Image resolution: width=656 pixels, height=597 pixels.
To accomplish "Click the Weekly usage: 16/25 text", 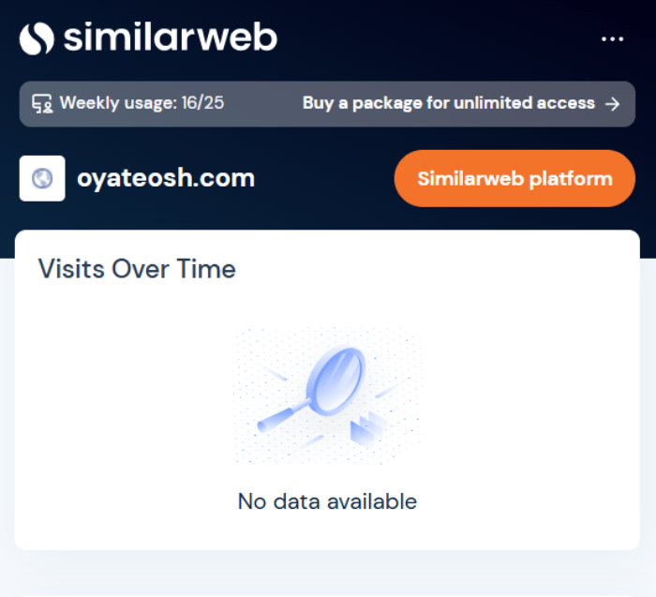I will tap(142, 103).
